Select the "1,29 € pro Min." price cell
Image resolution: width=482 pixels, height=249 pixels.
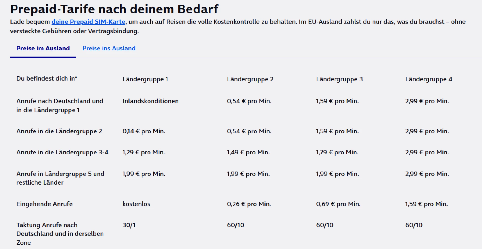point(143,152)
